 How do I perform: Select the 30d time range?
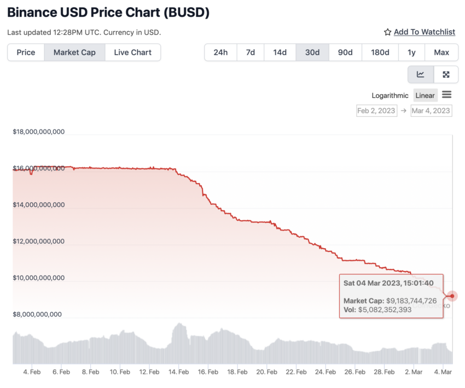pos(312,52)
